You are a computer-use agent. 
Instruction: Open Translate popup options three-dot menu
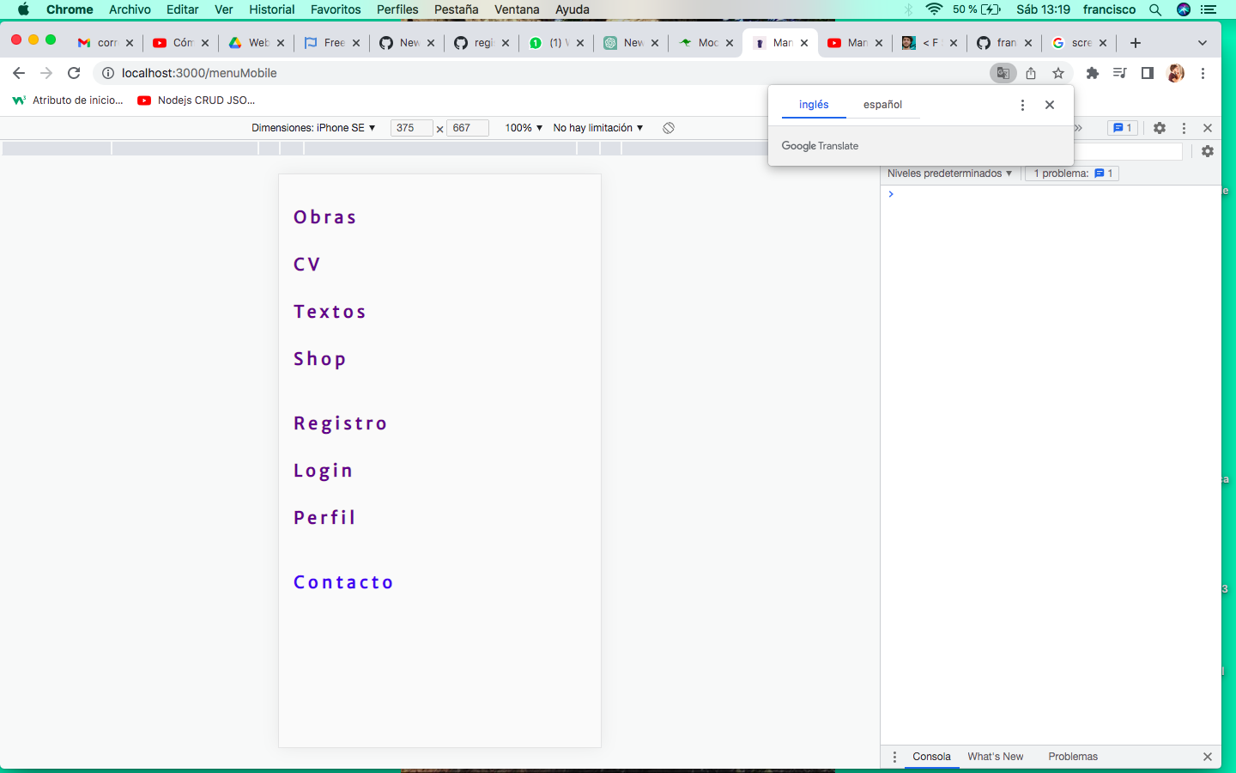pos(1022,105)
